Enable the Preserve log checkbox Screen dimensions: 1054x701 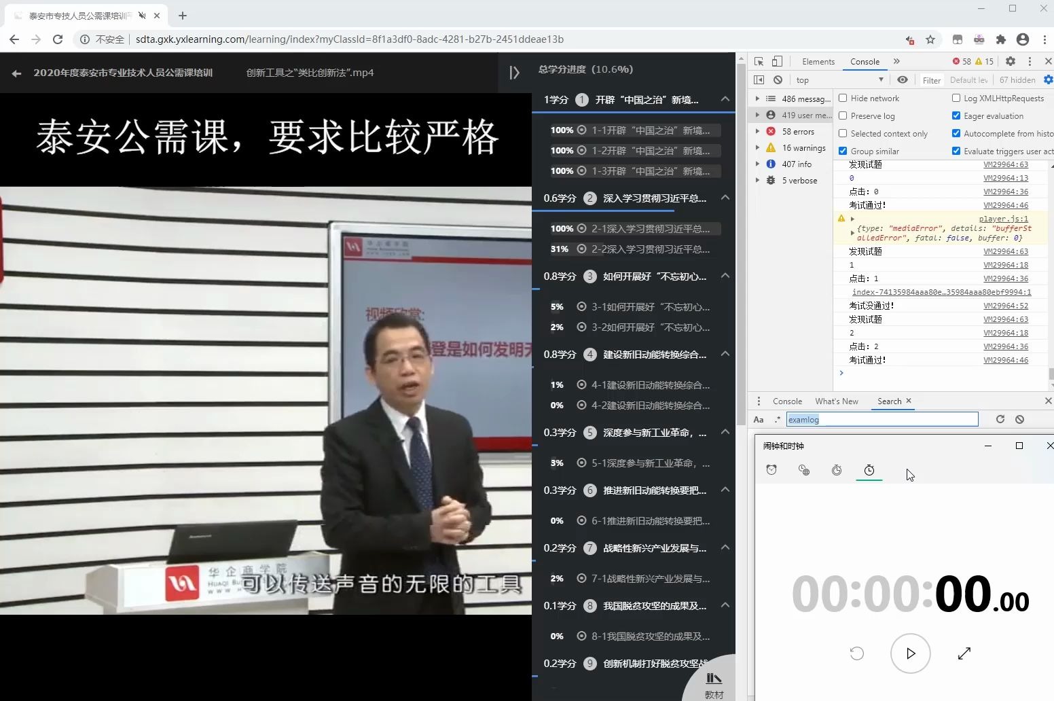click(x=843, y=115)
